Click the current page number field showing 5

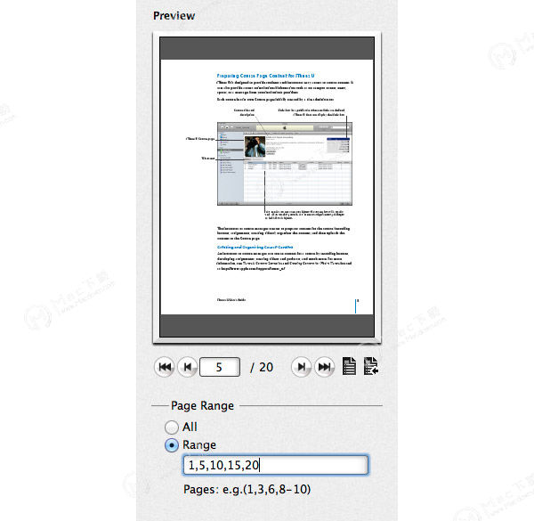point(220,367)
